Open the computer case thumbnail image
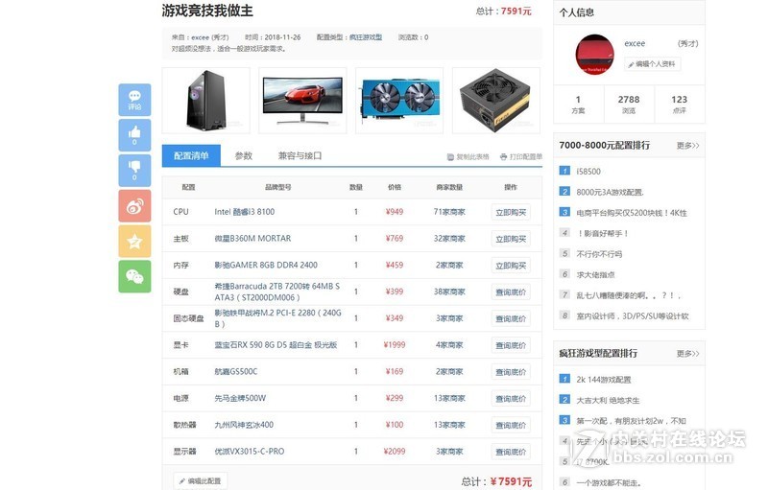 coord(206,101)
